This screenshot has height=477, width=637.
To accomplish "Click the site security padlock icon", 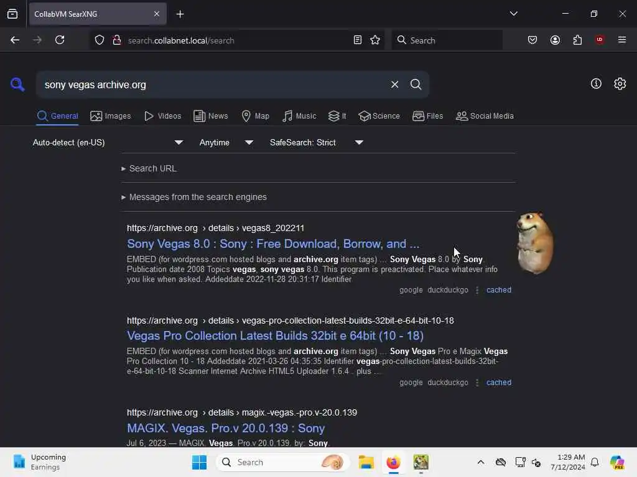I will click(117, 40).
